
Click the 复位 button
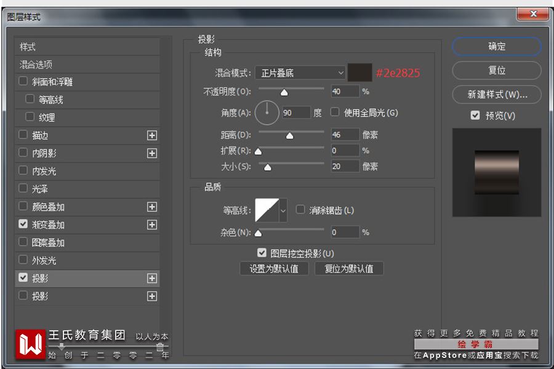tap(496, 70)
